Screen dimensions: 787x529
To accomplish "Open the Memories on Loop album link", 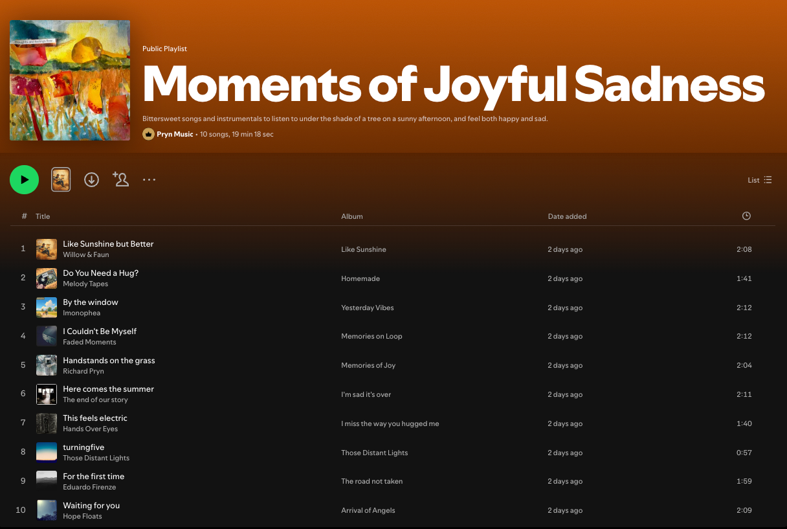I will [371, 336].
